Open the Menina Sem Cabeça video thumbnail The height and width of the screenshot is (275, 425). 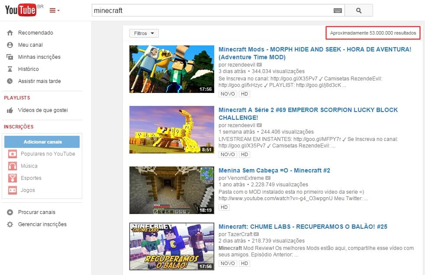point(172,190)
